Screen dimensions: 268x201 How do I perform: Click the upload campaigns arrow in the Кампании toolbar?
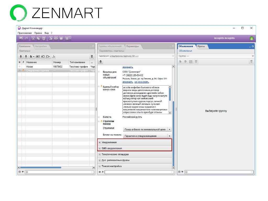[21, 57]
